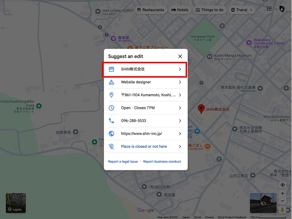Open the Street View photo thumbnail
Image resolution: width=292 pixels, height=219 pixels.
[x=263, y=203]
